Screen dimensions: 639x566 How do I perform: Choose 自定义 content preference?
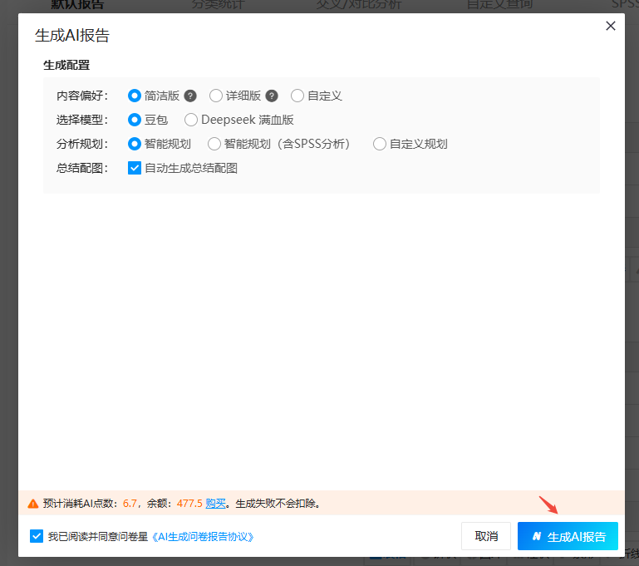297,96
